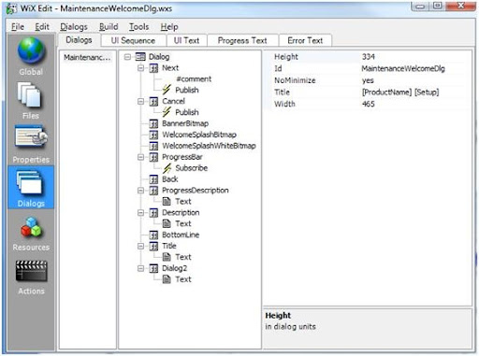The width and height of the screenshot is (479, 356).
Task: Collapse the Title tree node
Action: (x=140, y=246)
